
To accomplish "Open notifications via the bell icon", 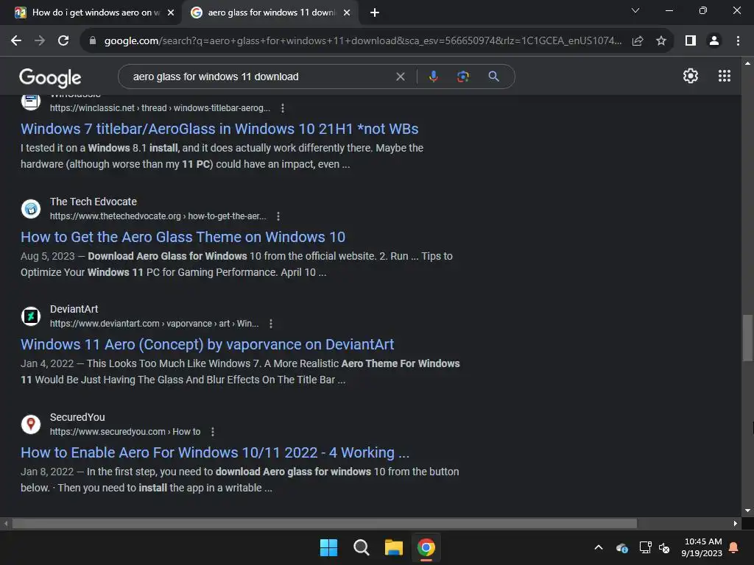I will click(734, 547).
